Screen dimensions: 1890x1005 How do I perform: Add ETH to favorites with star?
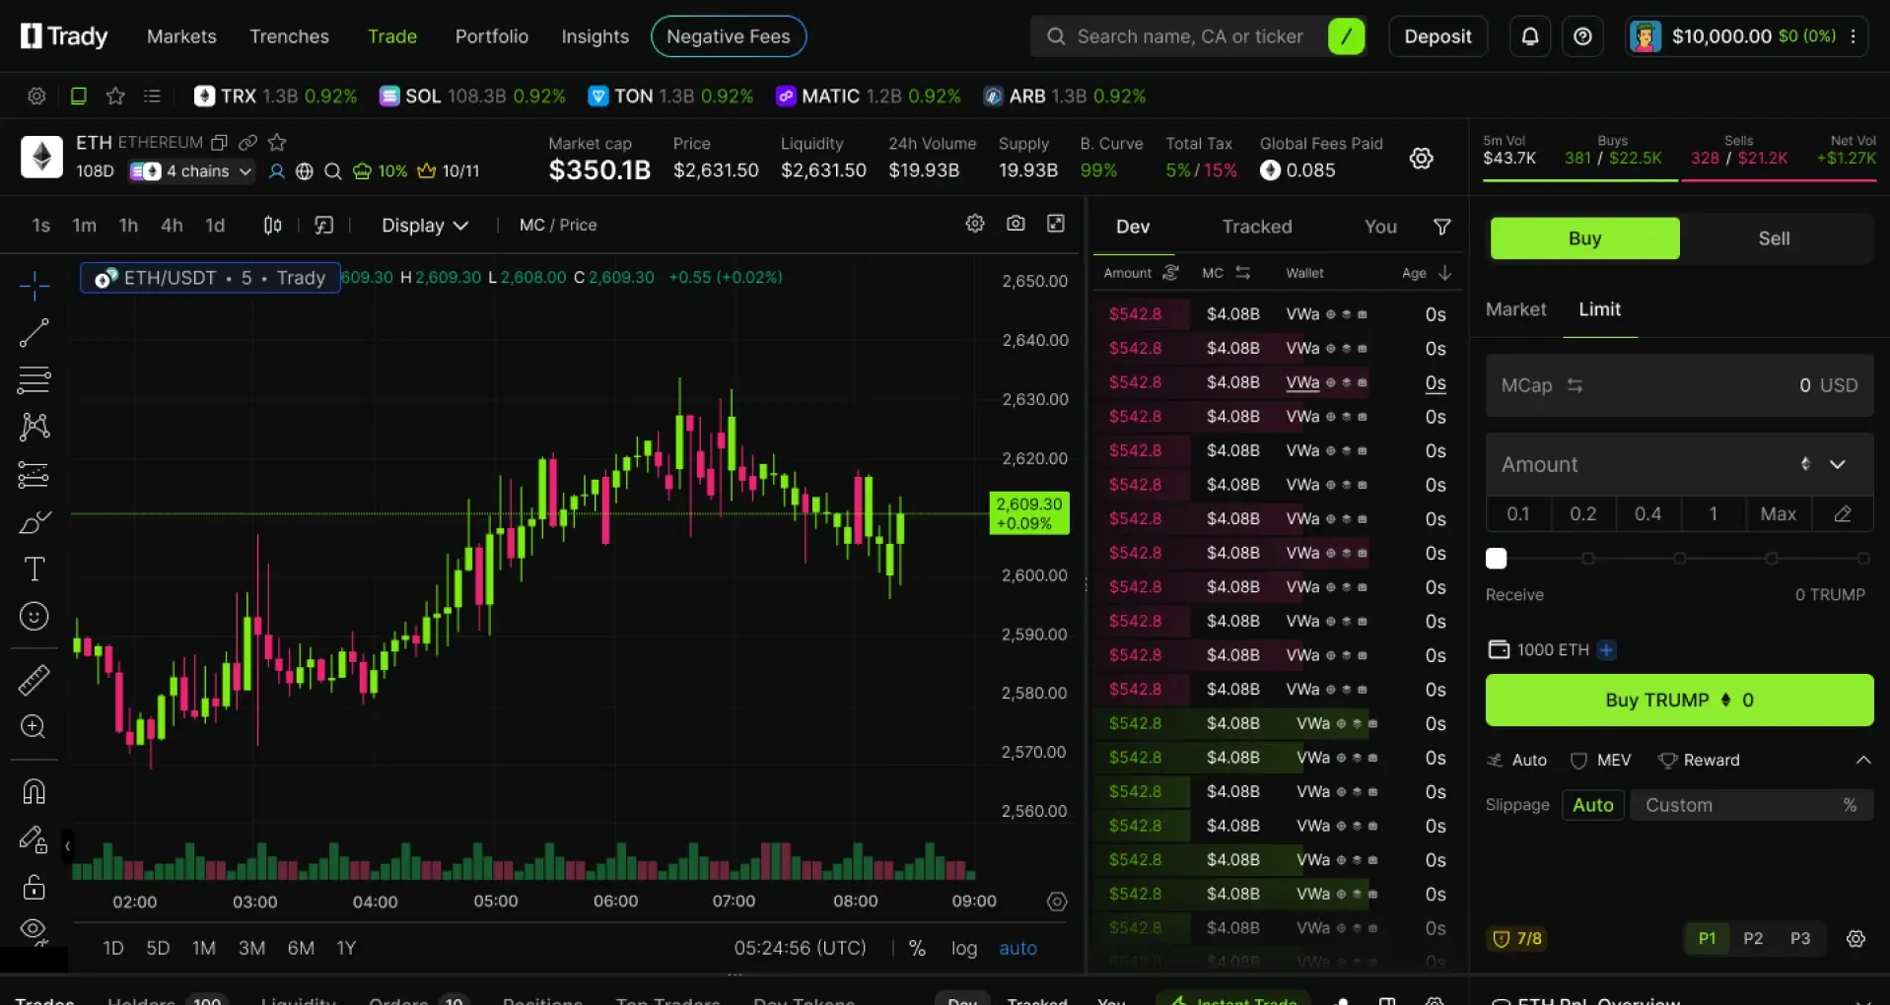pos(277,142)
